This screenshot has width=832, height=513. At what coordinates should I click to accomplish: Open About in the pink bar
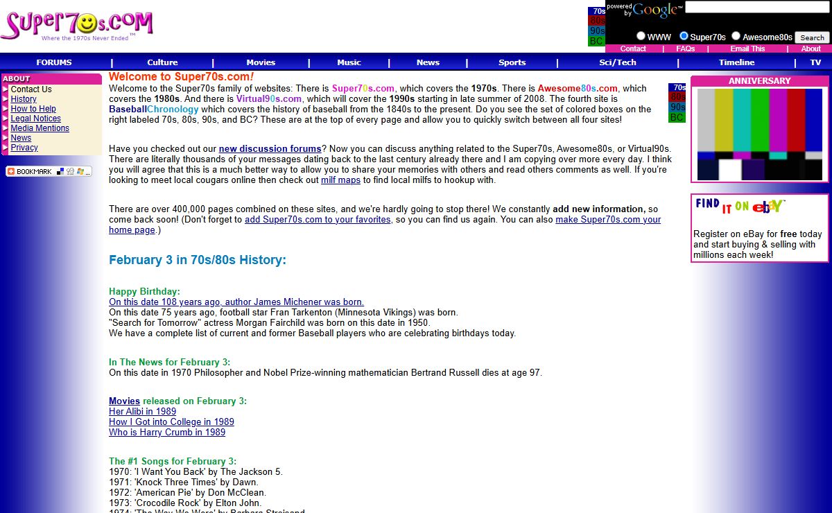point(811,49)
